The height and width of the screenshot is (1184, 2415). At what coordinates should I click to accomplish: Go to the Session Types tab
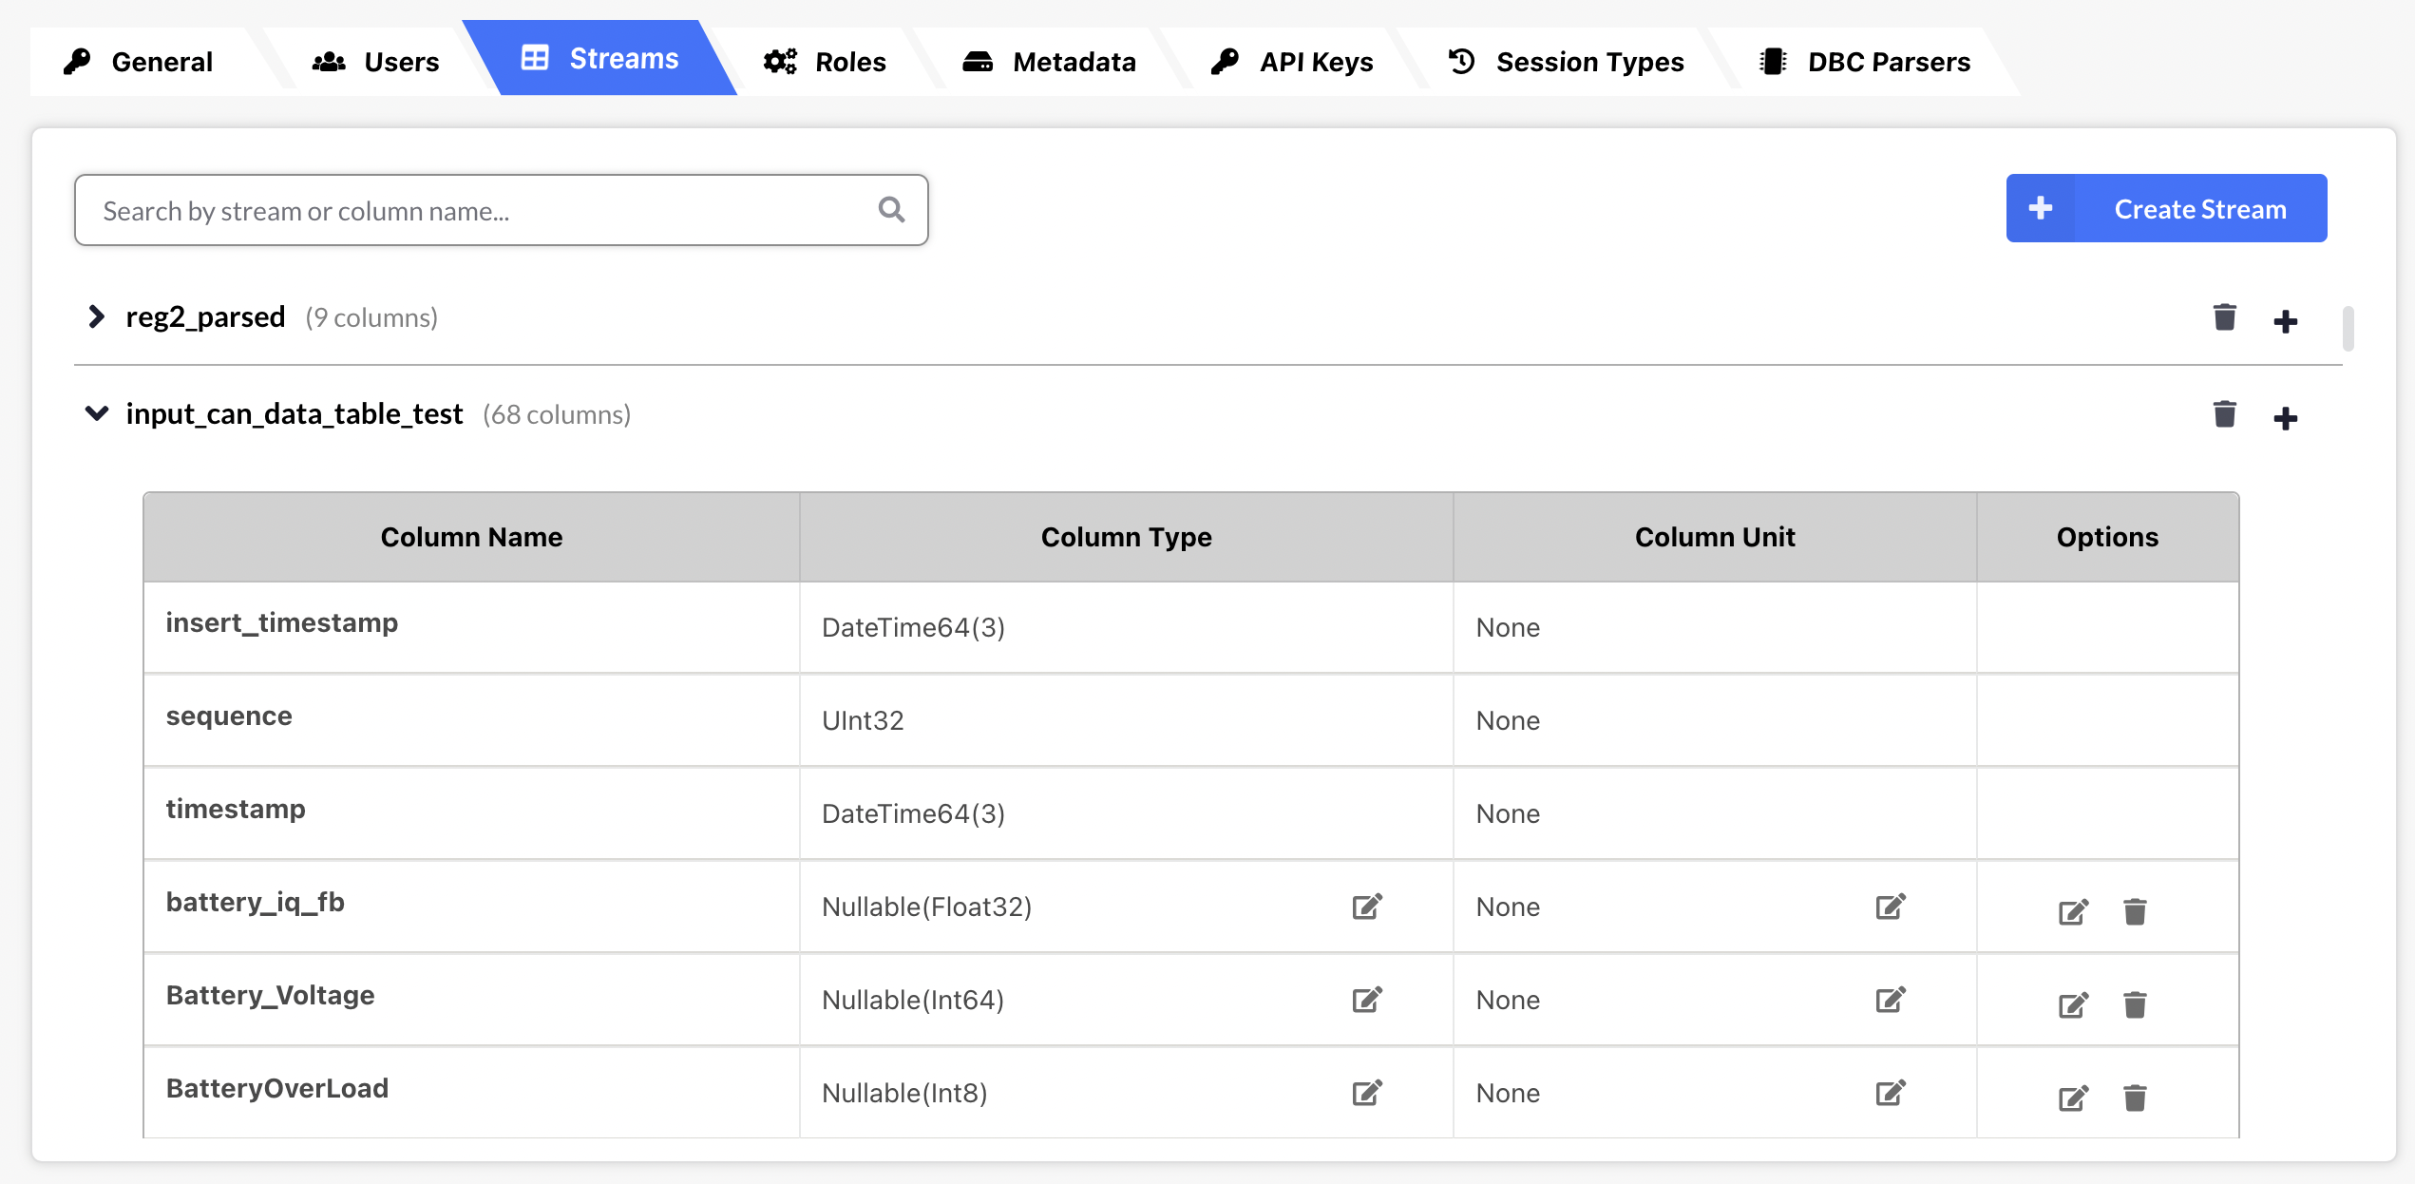tap(1566, 62)
